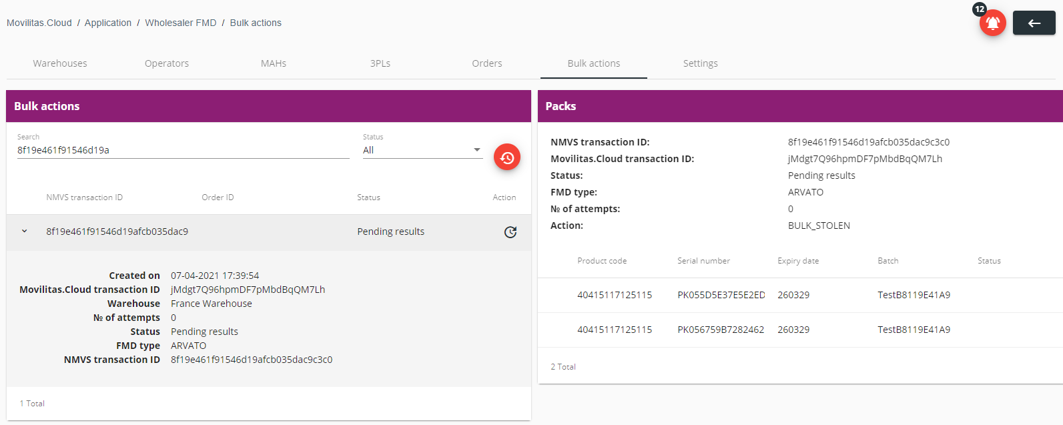The height and width of the screenshot is (425, 1063).
Task: Click batch TestB8119E41A9 in PK055D5E37E5E2ED row
Action: 914,295
